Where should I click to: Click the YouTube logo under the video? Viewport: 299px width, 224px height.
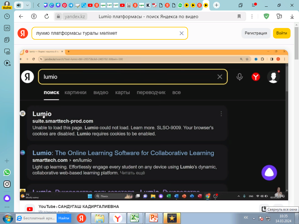click(x=30, y=209)
